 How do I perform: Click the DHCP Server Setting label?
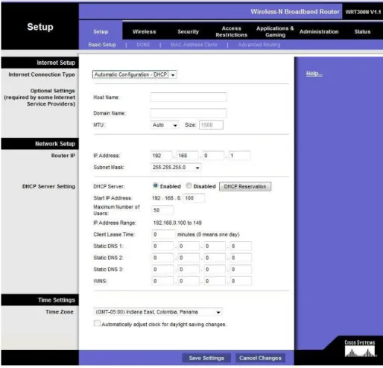(x=48, y=186)
